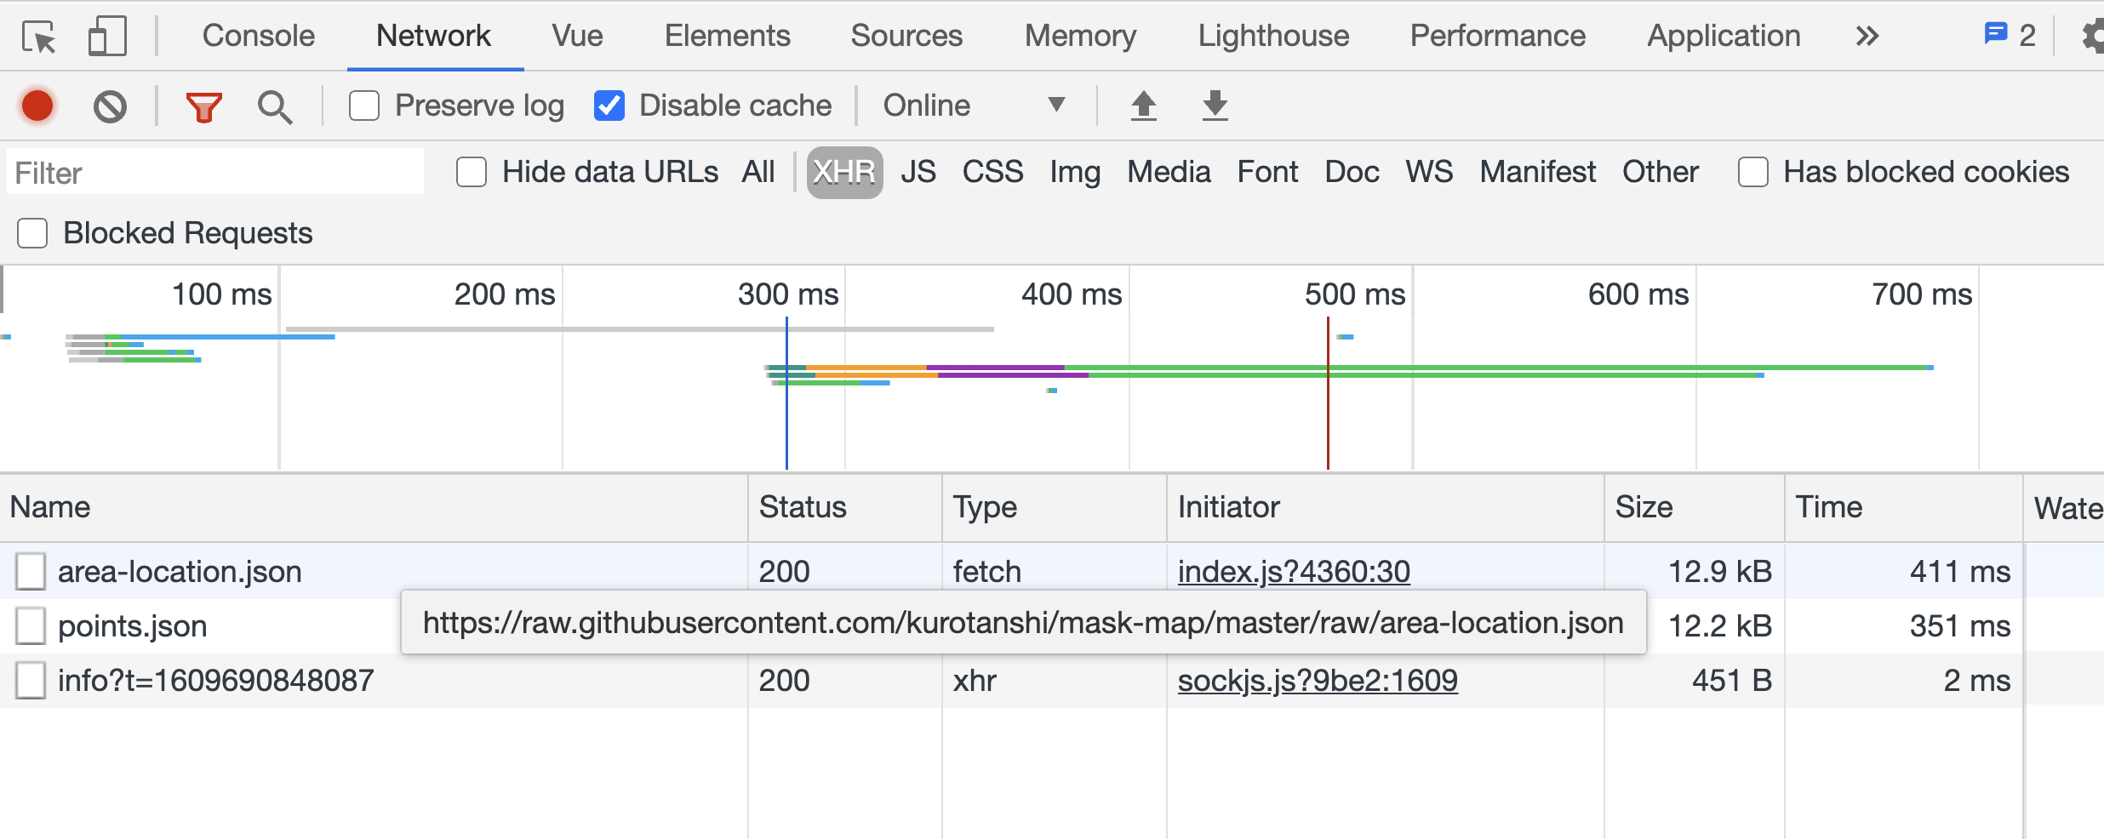Enable Preserve log checkbox

pos(364,106)
